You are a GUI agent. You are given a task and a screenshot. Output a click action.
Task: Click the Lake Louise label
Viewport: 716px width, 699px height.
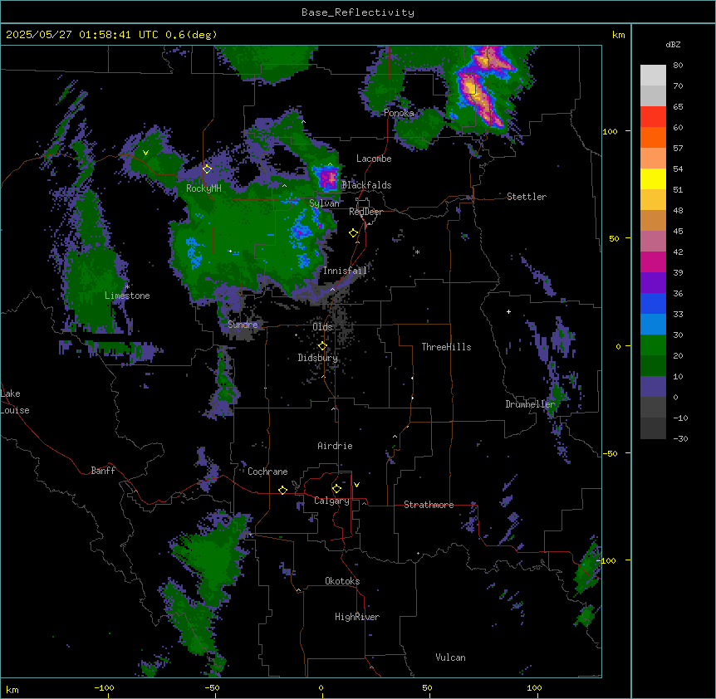tap(15, 402)
